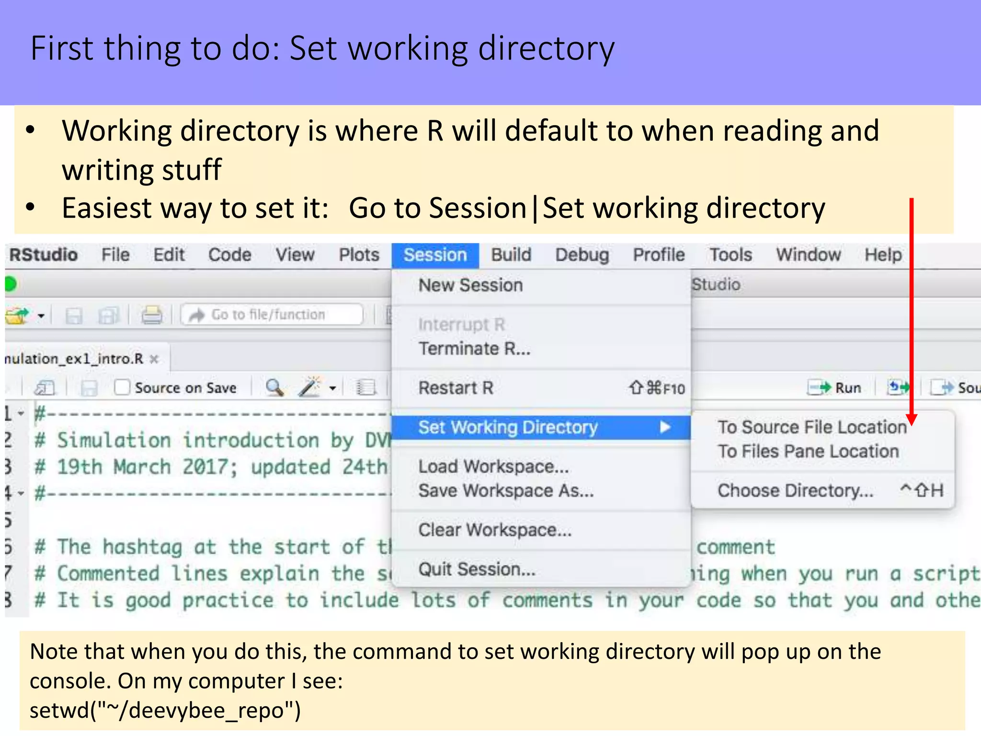Select Quit Session... entry
The width and height of the screenshot is (981, 736).
coord(541,569)
